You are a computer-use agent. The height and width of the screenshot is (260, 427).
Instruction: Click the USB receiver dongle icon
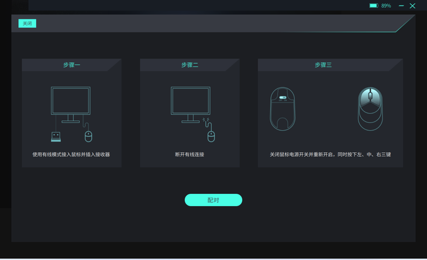pyautogui.click(x=56, y=137)
